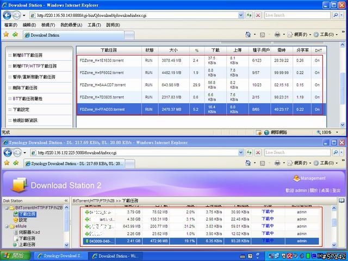Click Print icon in top Download Station window
Image resolution: width=348 pixels, height=261 pixels.
point(277,34)
